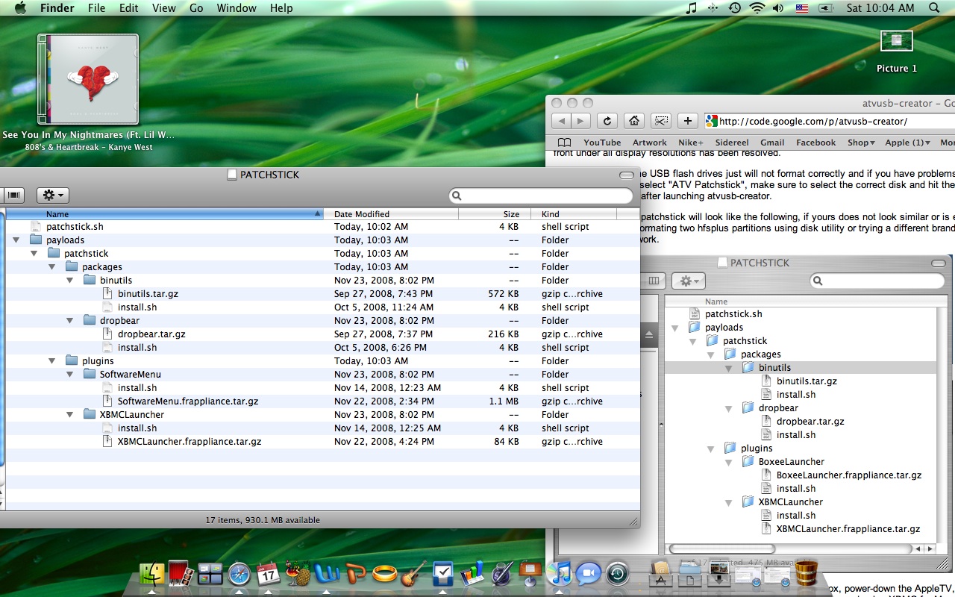Click the Time Machine menu bar icon

(x=734, y=8)
